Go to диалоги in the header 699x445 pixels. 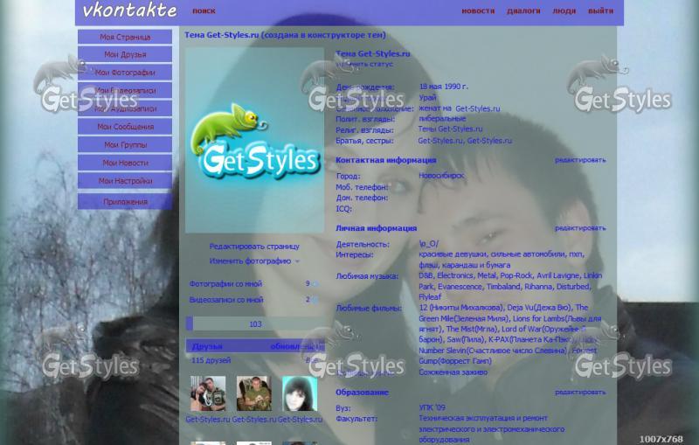point(523,10)
